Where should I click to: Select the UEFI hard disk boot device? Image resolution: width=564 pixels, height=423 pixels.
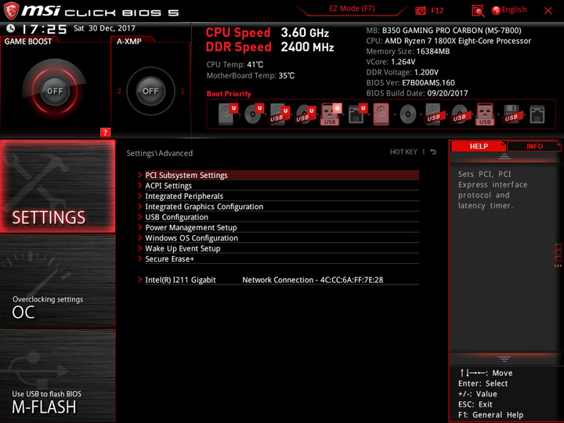click(x=228, y=114)
